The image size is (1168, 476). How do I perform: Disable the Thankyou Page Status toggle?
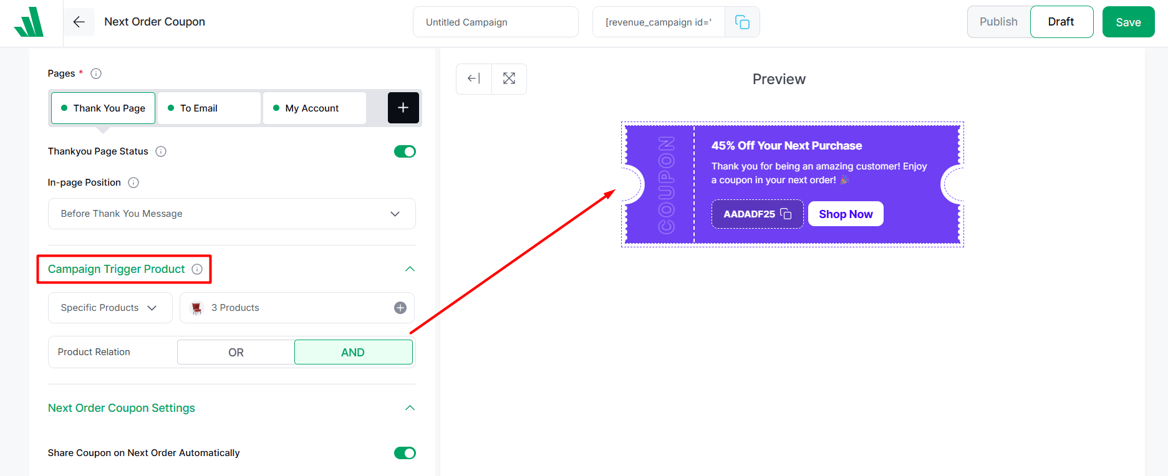405,151
